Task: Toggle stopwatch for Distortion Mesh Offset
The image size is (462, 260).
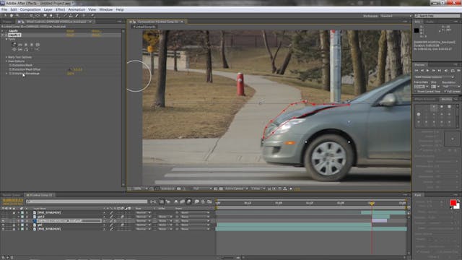Action: click(x=10, y=69)
